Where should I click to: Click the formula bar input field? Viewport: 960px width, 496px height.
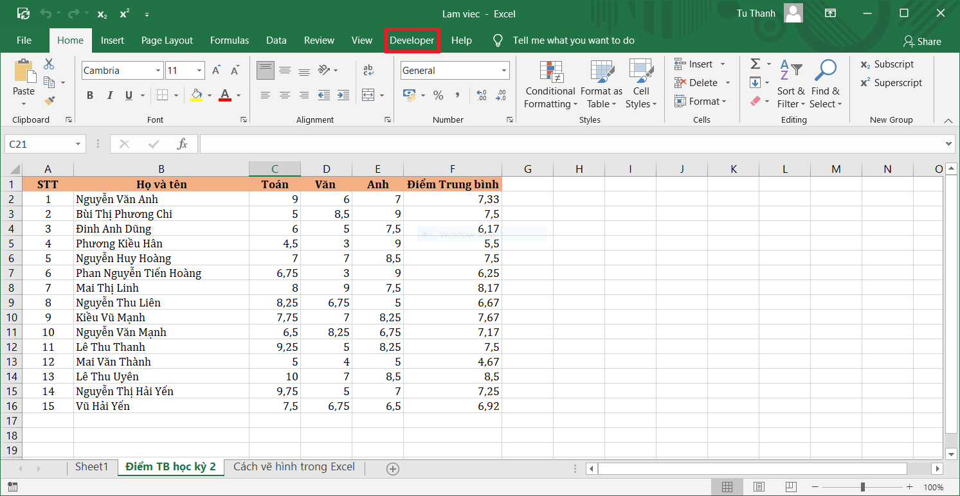coord(572,144)
